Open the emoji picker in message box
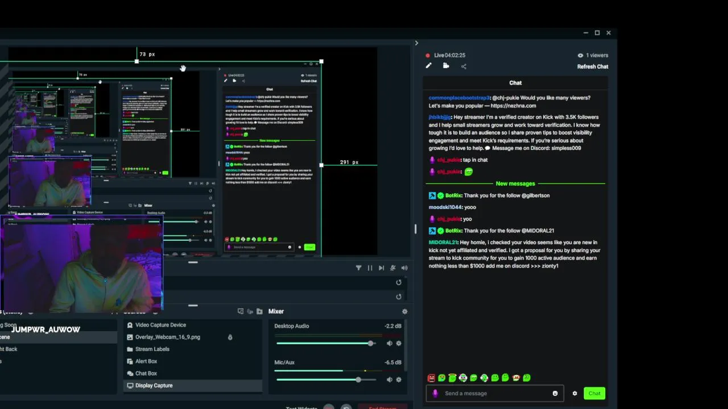This screenshot has width=728, height=409. [555, 393]
